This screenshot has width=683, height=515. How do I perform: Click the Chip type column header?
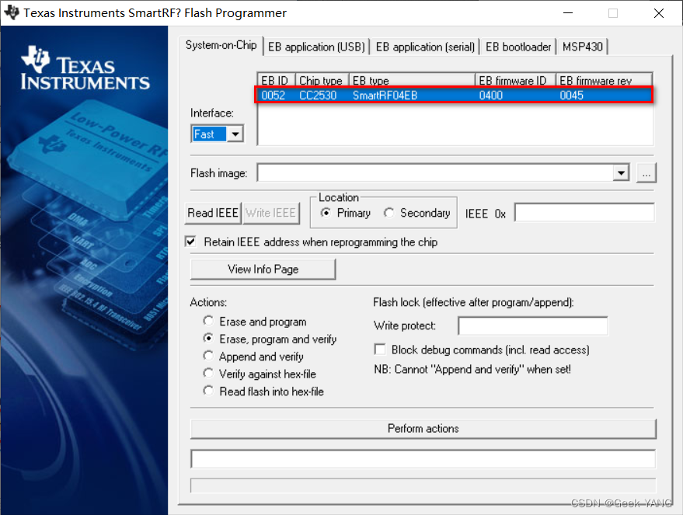(x=322, y=80)
